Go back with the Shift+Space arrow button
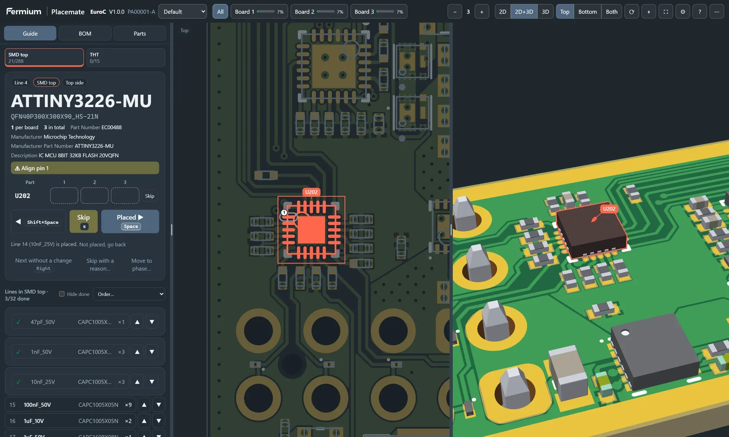 pyautogui.click(x=38, y=222)
